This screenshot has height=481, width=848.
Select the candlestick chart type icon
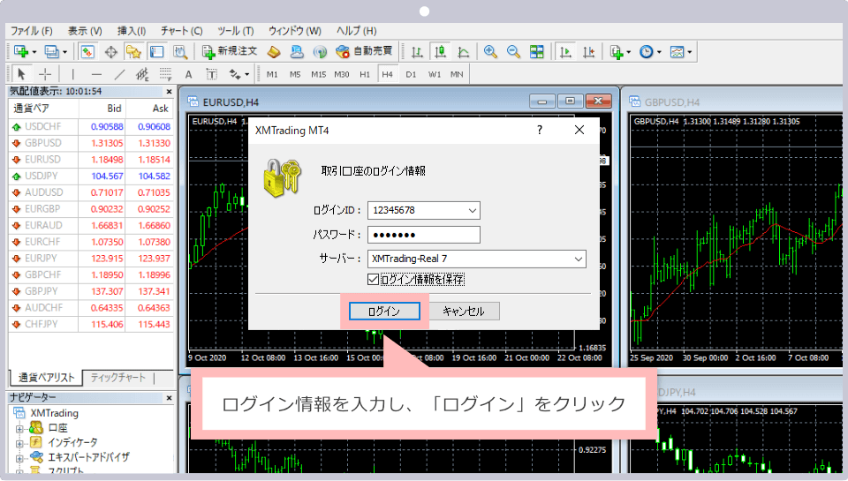tap(440, 51)
